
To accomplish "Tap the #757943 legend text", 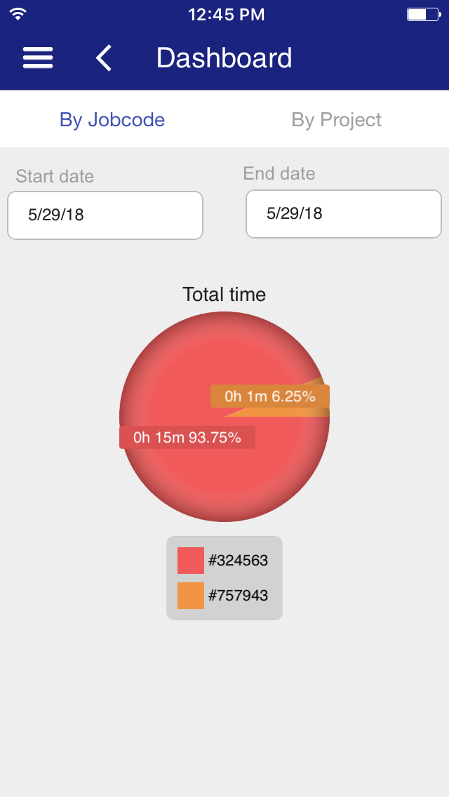I will (238, 595).
